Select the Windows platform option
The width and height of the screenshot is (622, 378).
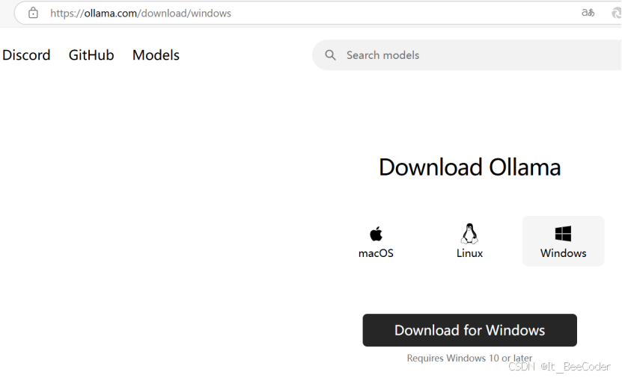pyautogui.click(x=563, y=241)
